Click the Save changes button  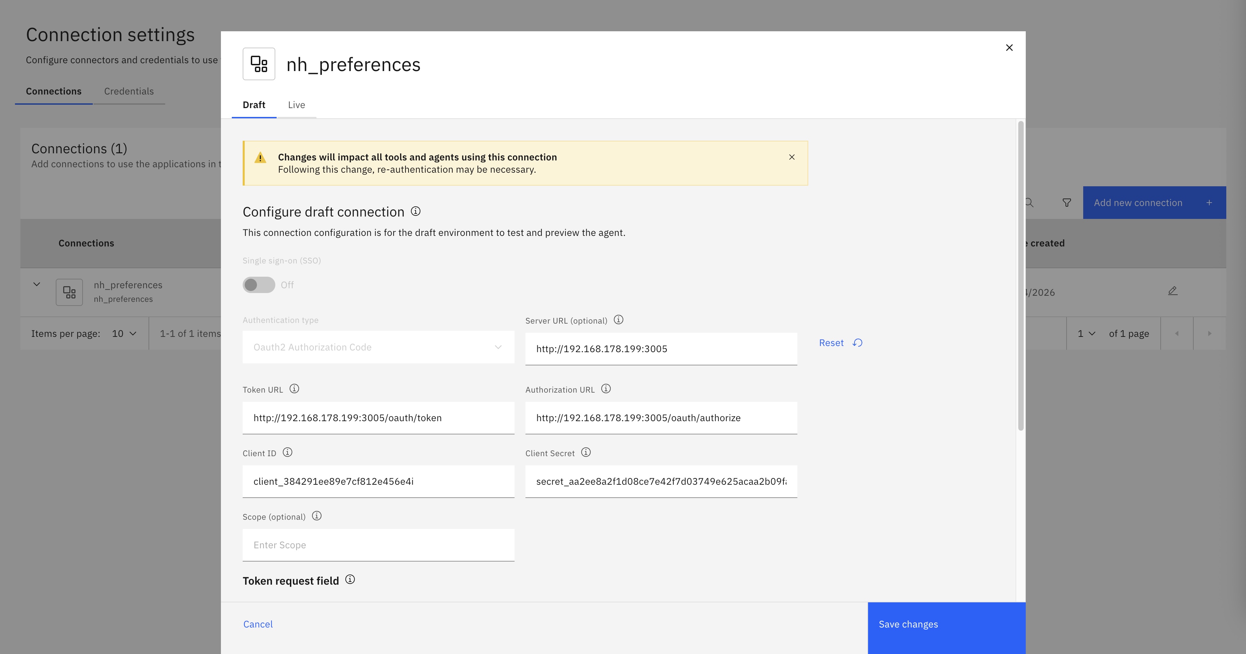(946, 624)
